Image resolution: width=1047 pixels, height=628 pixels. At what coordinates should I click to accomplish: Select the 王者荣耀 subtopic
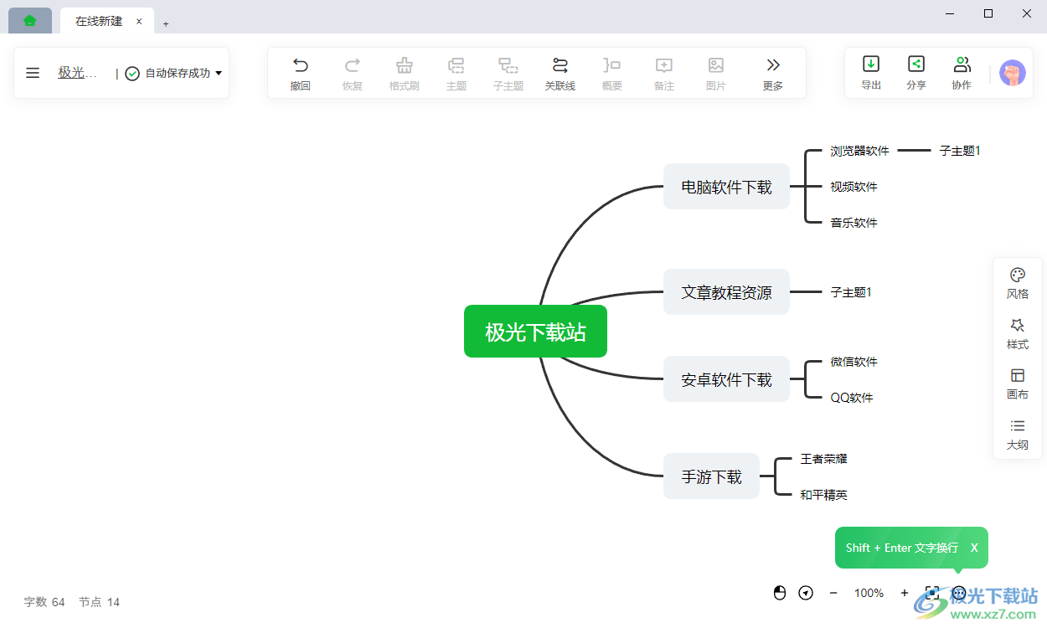pyautogui.click(x=823, y=459)
